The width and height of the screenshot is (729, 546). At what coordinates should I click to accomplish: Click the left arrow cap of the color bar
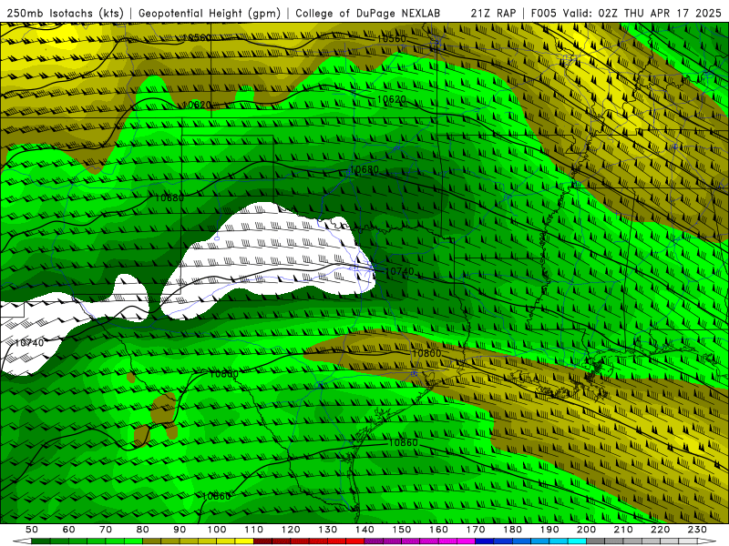[22, 541]
